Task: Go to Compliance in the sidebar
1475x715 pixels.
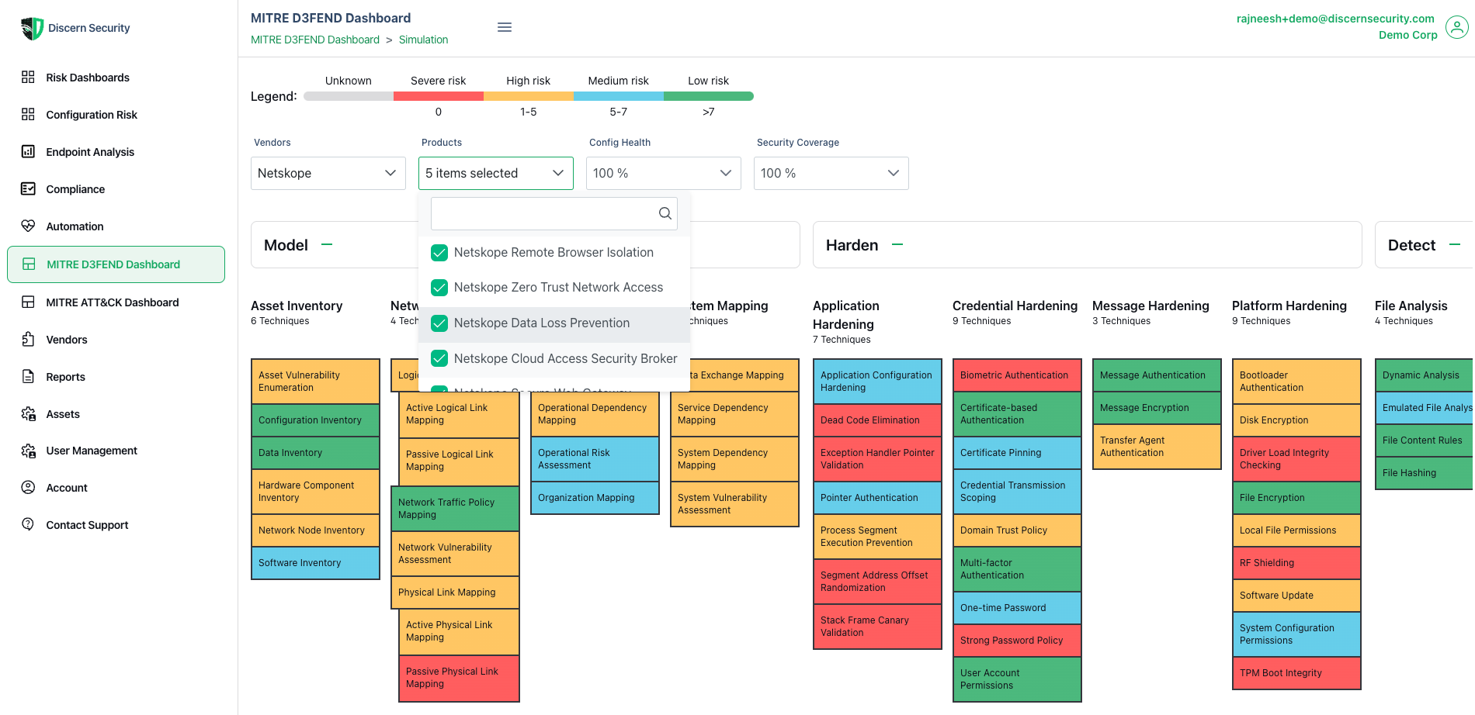Action: coord(75,189)
